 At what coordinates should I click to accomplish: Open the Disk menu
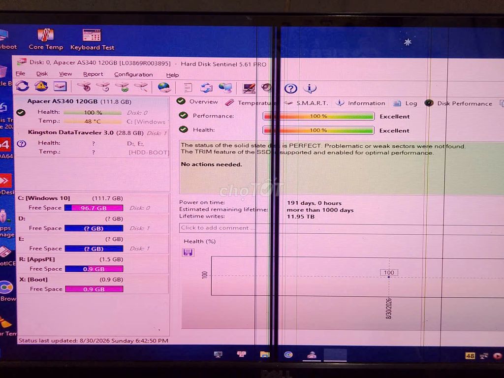[x=42, y=74]
